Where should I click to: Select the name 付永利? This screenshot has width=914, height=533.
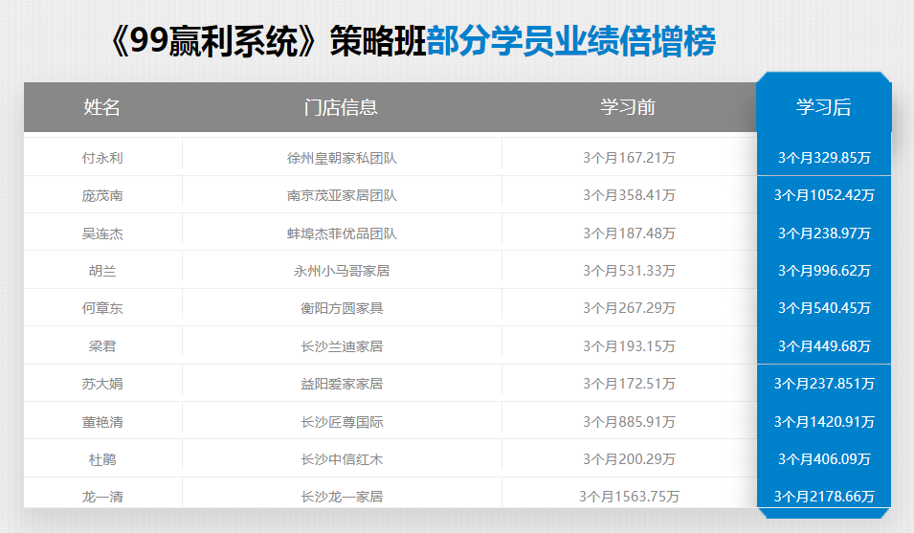102,158
